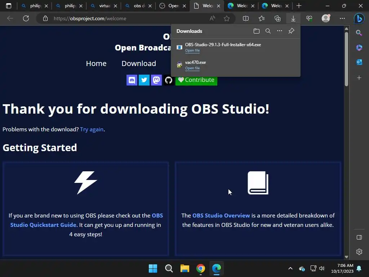Image resolution: width=369 pixels, height=277 pixels.
Task: Open the OBS Discord icon link
Action: pos(132,80)
